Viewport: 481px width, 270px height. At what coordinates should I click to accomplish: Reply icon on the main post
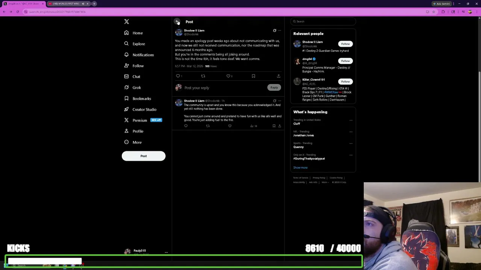click(x=178, y=76)
